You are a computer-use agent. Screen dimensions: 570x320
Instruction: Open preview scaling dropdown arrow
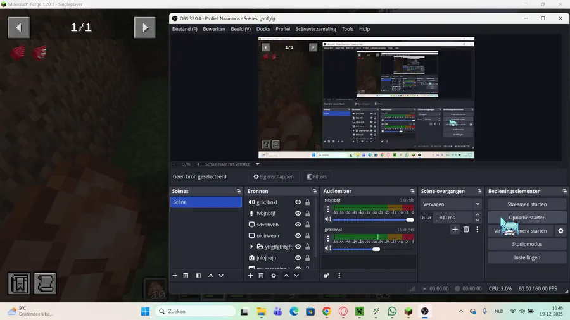[258, 164]
